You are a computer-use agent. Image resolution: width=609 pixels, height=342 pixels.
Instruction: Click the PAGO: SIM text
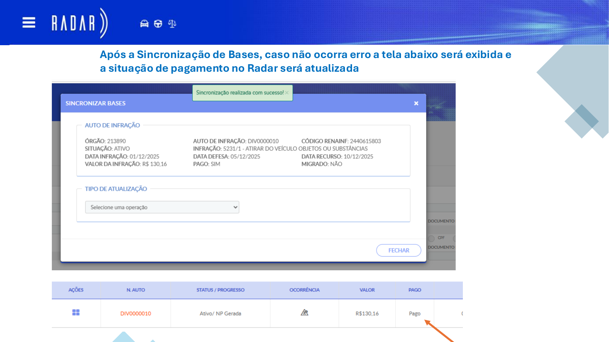point(207,164)
